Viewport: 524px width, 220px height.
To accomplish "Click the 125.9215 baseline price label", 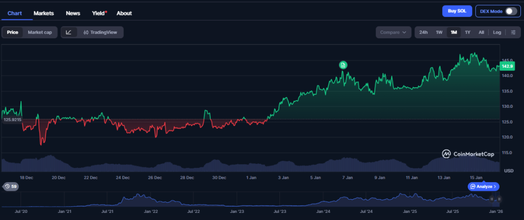I will click(x=12, y=119).
